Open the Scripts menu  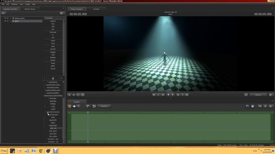click(x=27, y=4)
